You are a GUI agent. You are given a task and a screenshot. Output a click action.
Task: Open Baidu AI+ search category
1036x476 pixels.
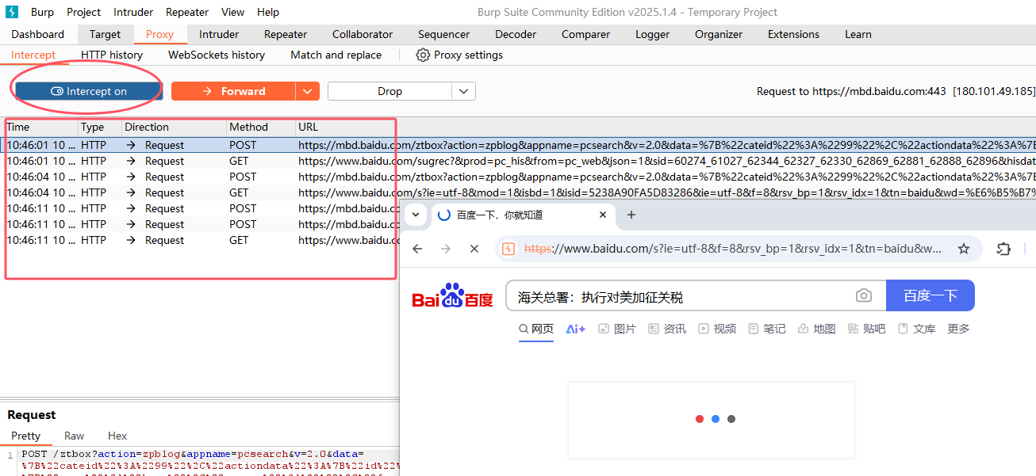coord(576,329)
